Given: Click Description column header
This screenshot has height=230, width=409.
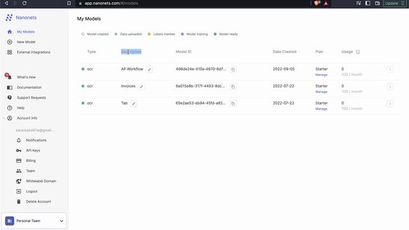Looking at the screenshot, I should coord(131,52).
